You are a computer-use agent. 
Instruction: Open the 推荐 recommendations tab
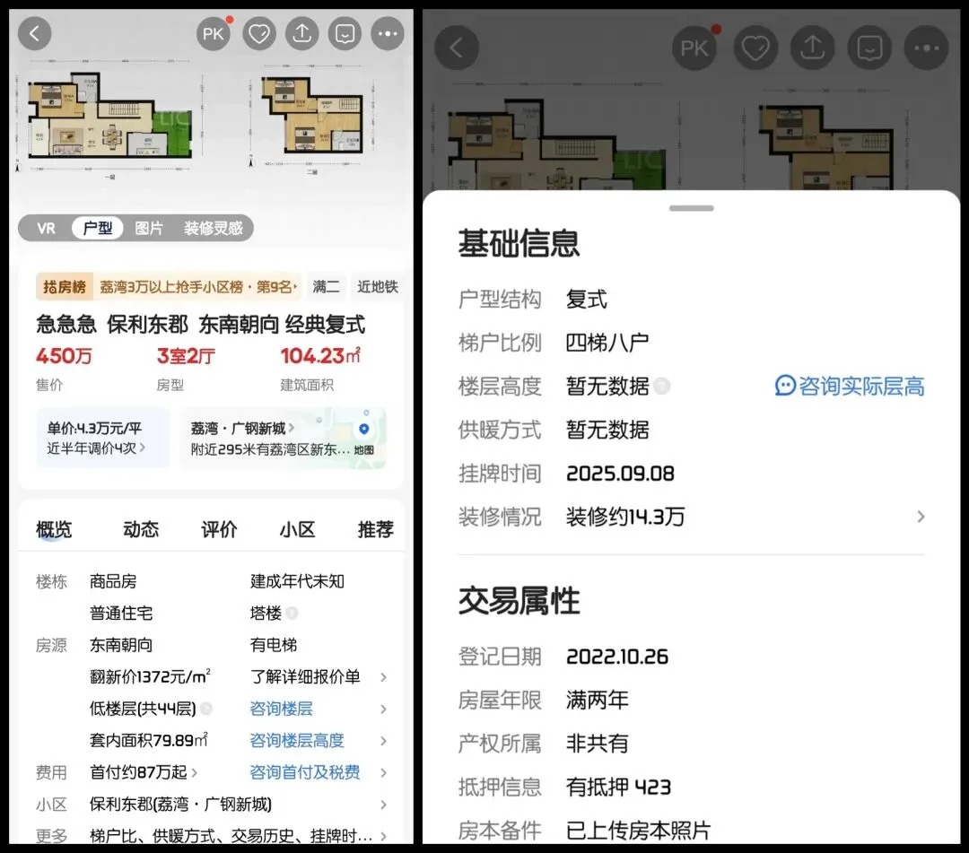click(375, 529)
